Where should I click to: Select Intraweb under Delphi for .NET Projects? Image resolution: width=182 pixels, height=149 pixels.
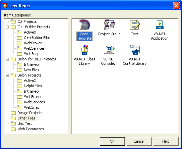tap(31, 64)
